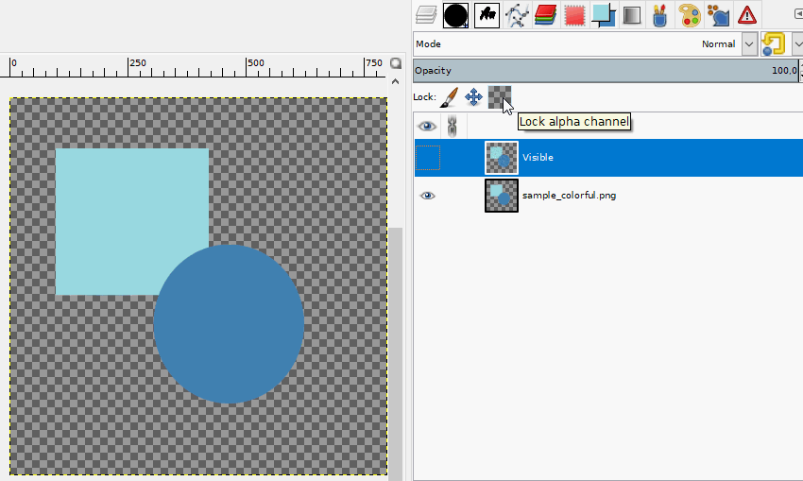Open the Layers dialog tab
803x481 pixels.
(425, 15)
